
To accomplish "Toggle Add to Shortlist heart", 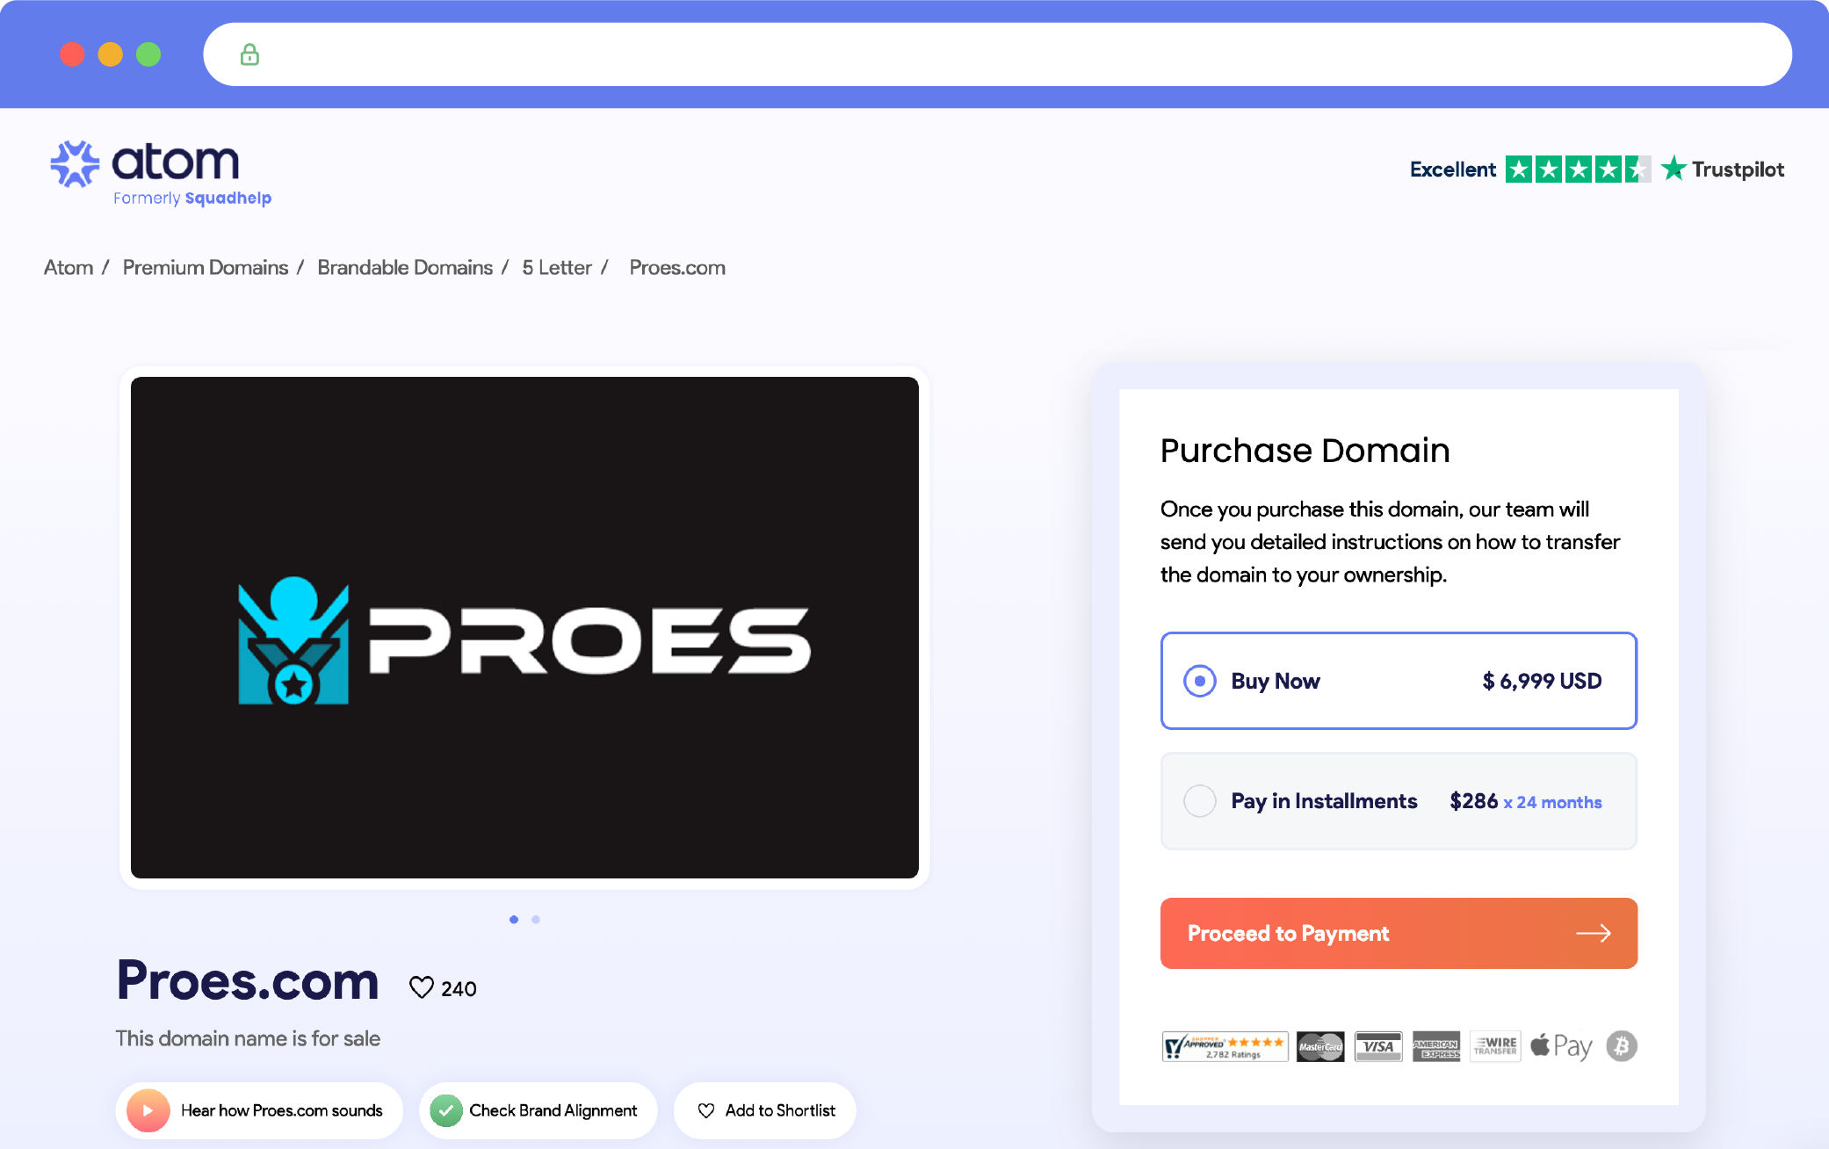I will coord(705,1109).
